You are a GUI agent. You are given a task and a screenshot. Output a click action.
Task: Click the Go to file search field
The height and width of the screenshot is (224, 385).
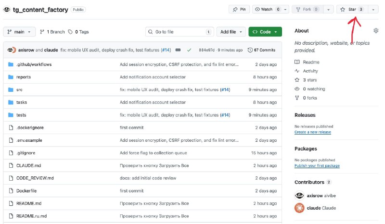(x=179, y=32)
